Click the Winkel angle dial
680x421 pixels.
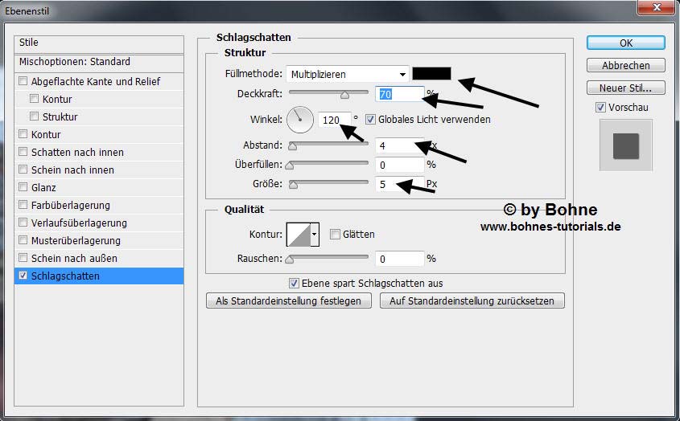click(x=300, y=120)
